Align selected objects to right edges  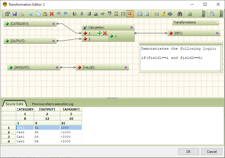[89, 14]
